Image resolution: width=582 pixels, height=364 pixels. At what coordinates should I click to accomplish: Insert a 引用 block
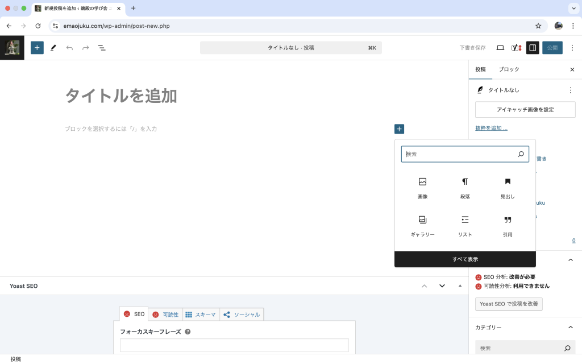[x=508, y=226]
